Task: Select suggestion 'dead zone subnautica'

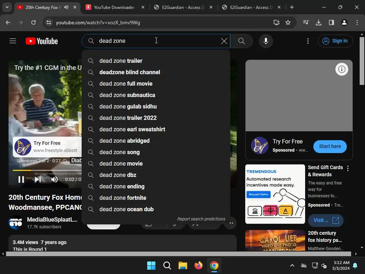Action: click(x=156, y=95)
